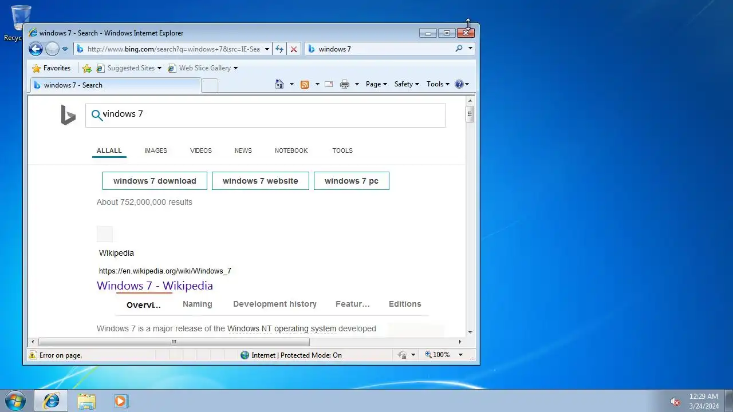Refresh the page with the Refresh icon

click(x=279, y=49)
